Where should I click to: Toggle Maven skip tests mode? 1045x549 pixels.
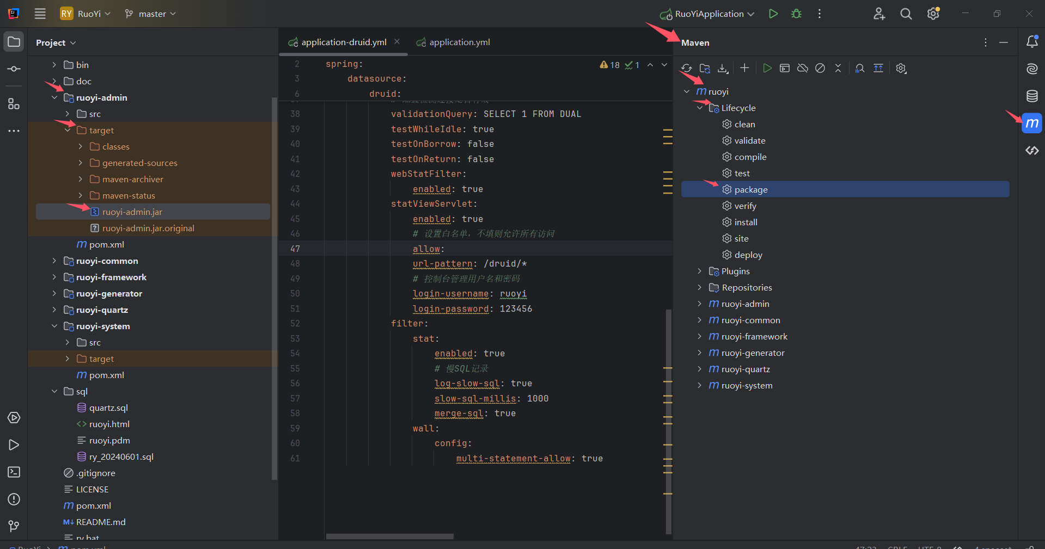click(820, 69)
